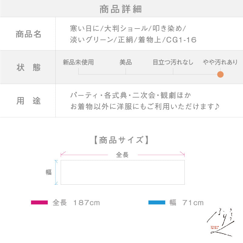Click the orange condition indicator dot
This screenshot has height=243, width=243.
[x=220, y=74]
